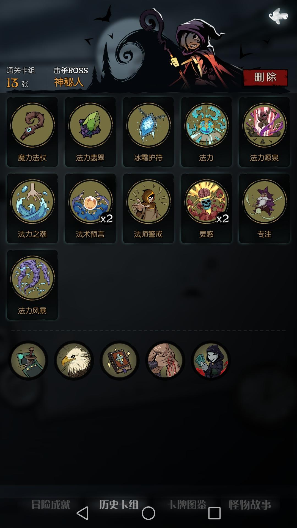297x528 pixels.
Task: Open the 法力之潮 wave card
Action: (x=32, y=208)
